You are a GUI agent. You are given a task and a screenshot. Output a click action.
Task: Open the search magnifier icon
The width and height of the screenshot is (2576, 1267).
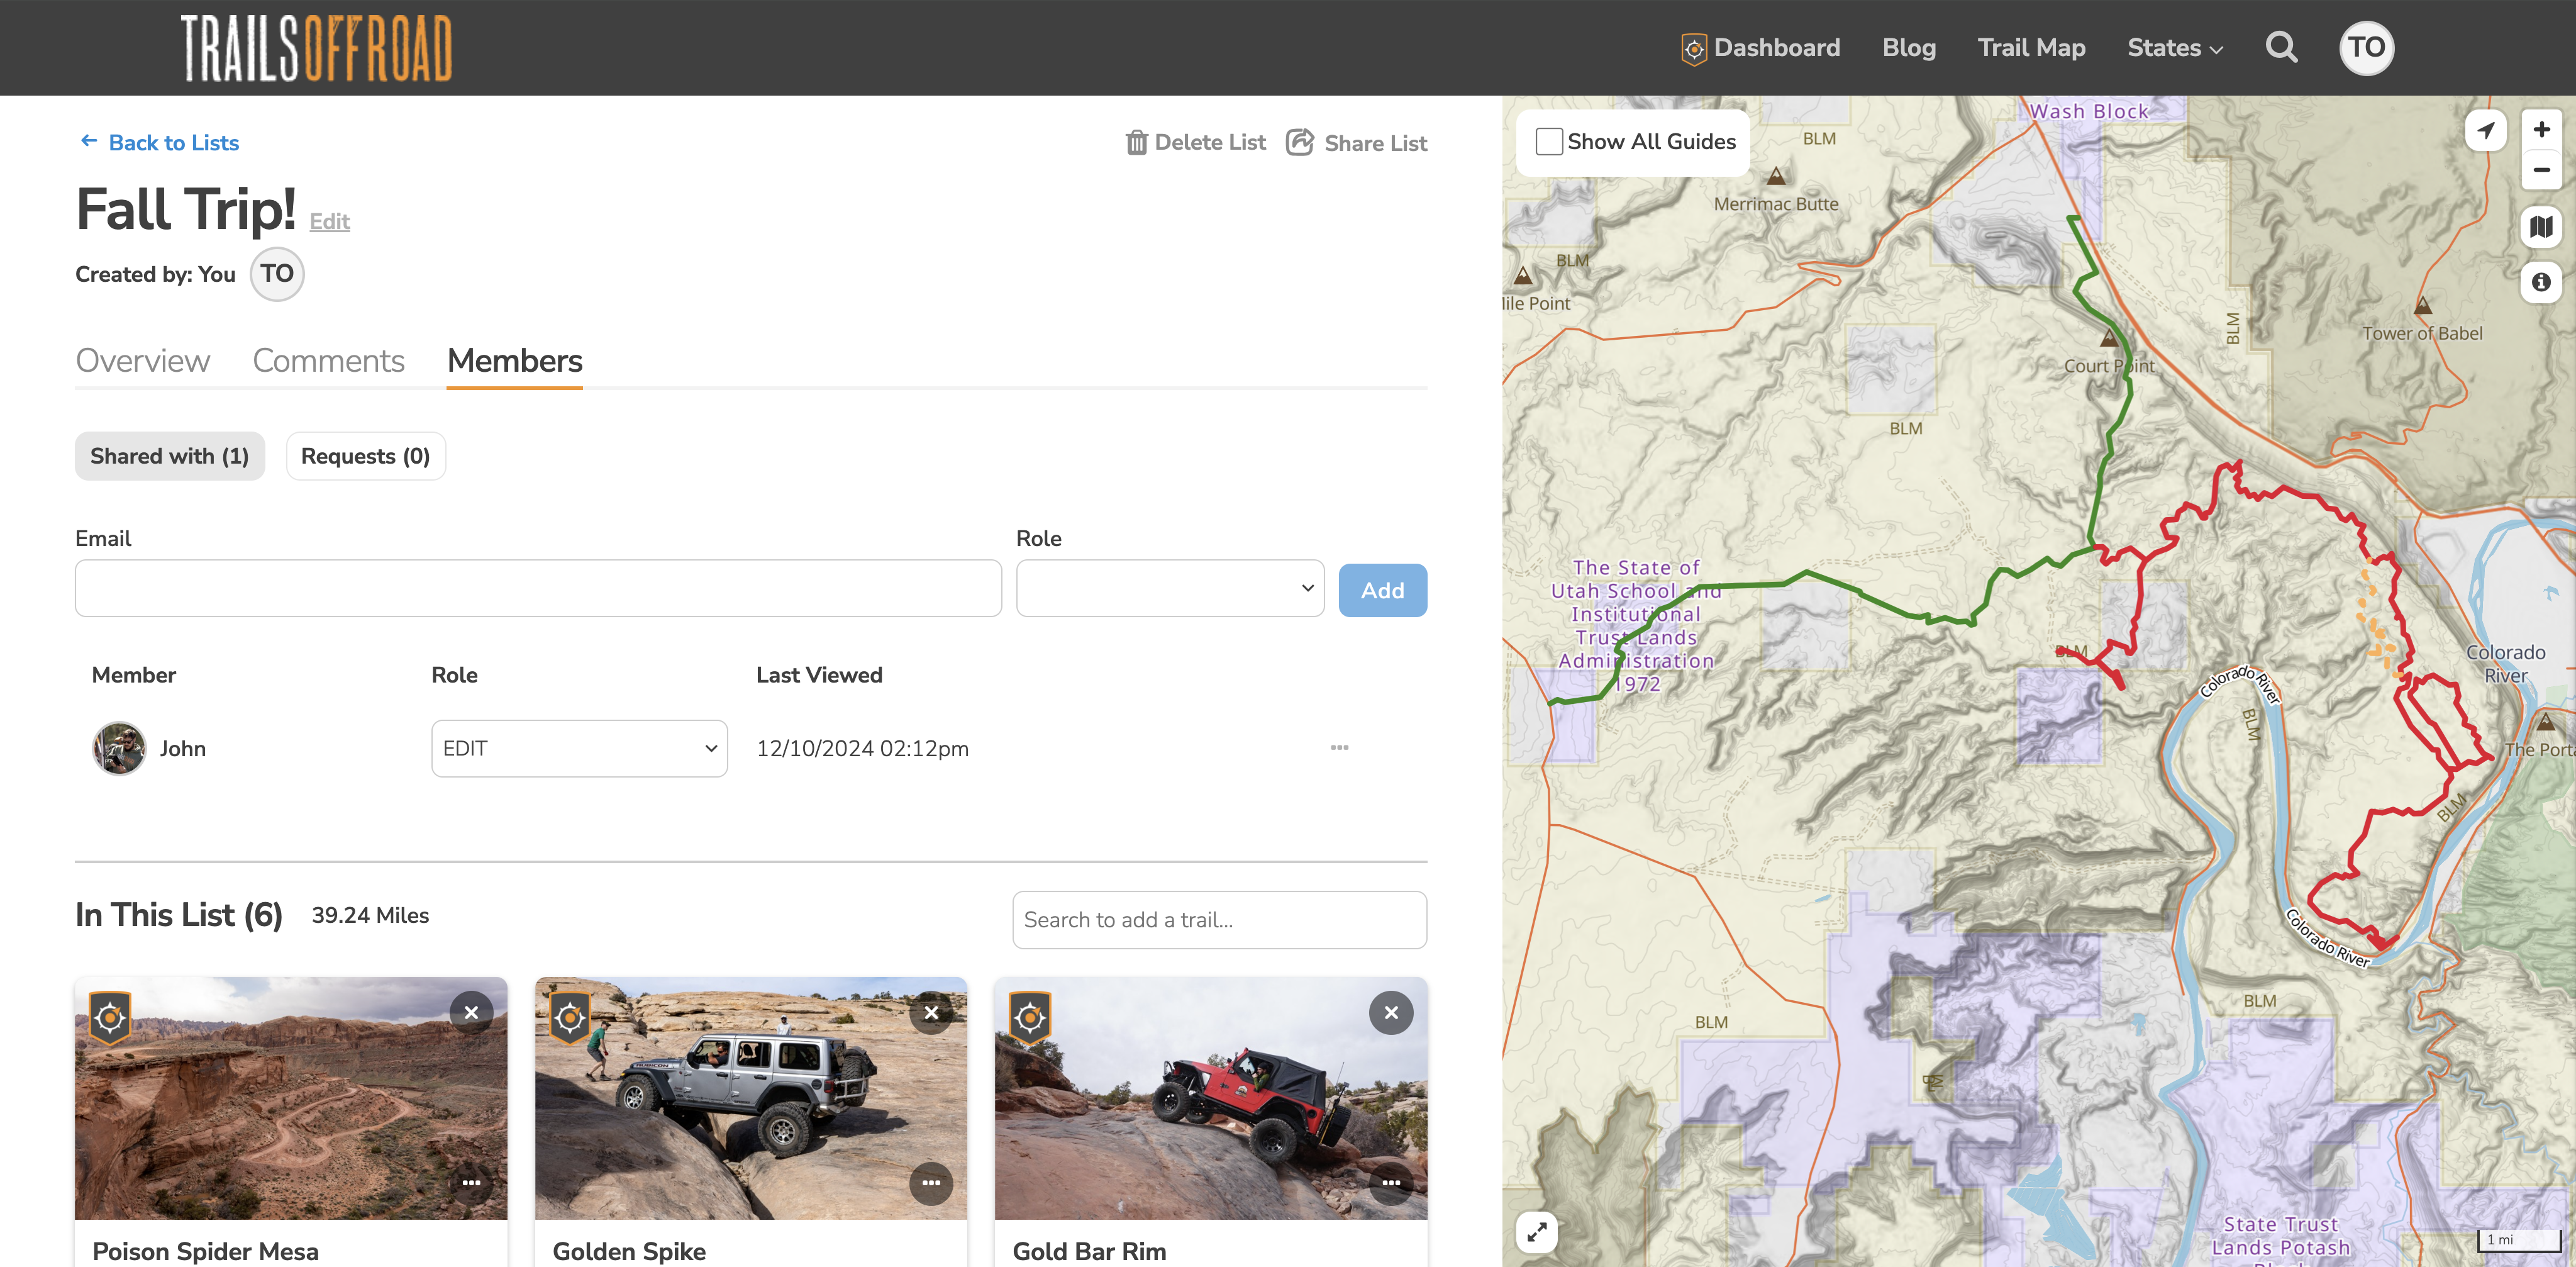[2281, 47]
